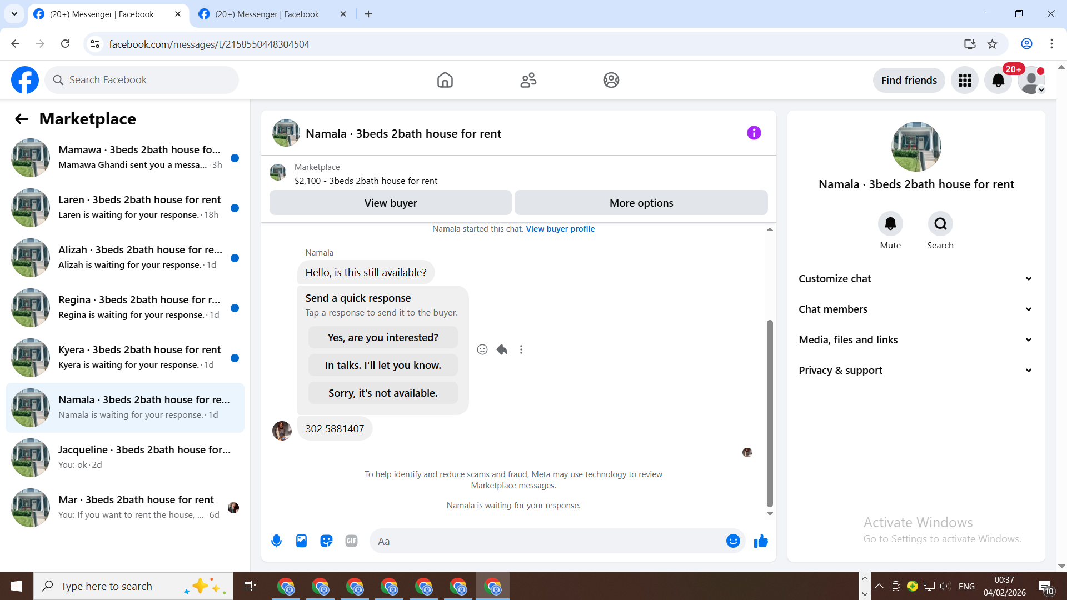Attach a file with the photo icon

pyautogui.click(x=301, y=541)
